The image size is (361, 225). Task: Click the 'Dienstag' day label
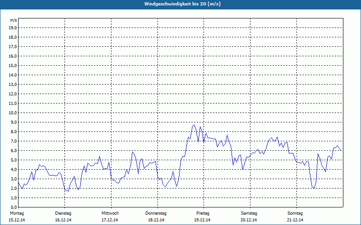[x=63, y=213]
